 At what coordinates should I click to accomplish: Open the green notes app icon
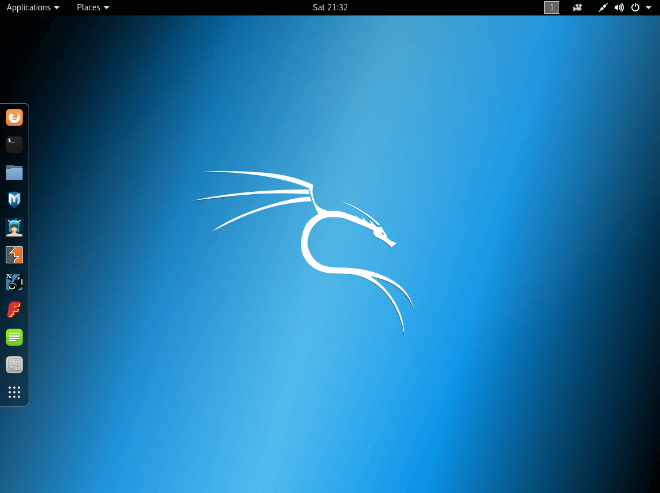(14, 337)
